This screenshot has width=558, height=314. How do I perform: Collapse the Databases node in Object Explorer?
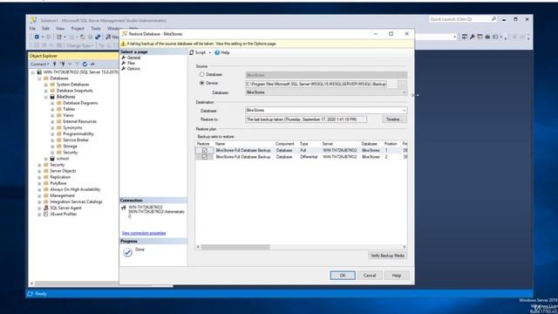pyautogui.click(x=39, y=78)
